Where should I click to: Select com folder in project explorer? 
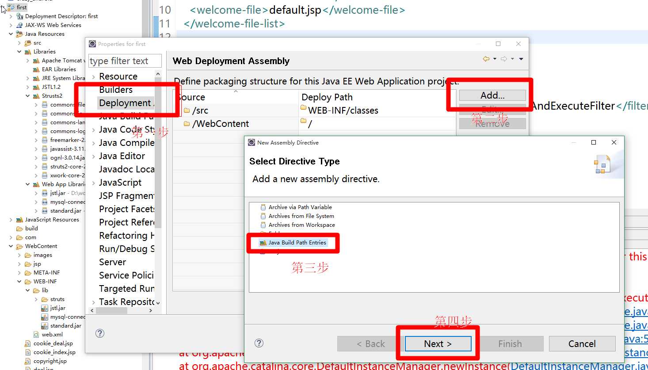coord(30,237)
